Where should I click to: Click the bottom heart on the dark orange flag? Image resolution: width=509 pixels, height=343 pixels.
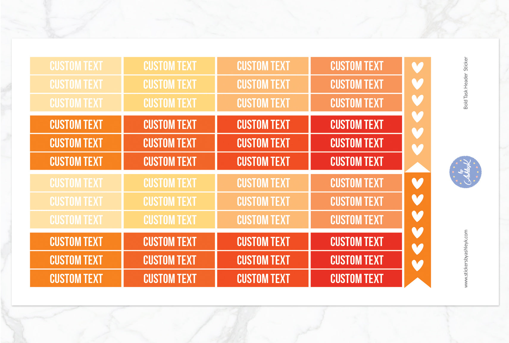(417, 265)
